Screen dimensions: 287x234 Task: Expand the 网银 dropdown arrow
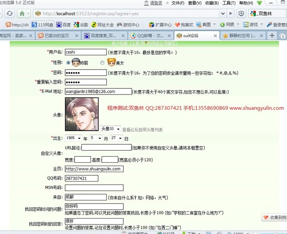click(x=238, y=24)
